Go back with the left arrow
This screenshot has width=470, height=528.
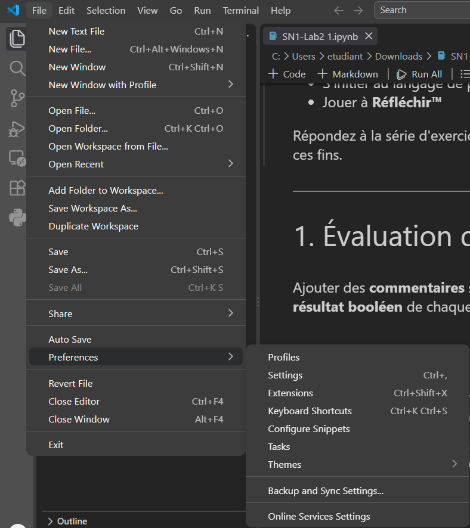[339, 11]
